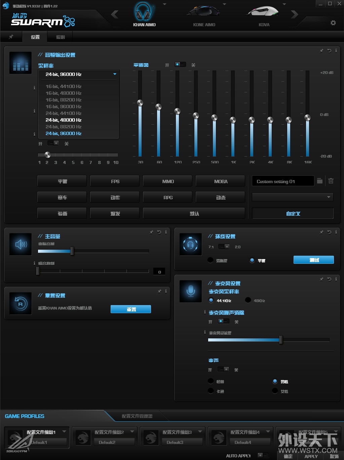Select 48KHz microphone sample rate
344x460 pixels.
[x=248, y=300]
